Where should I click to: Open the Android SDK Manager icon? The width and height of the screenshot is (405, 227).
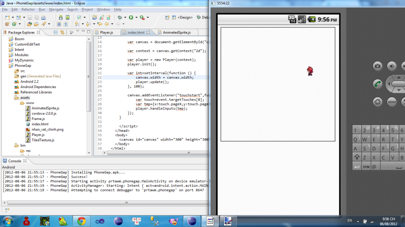(61, 17)
